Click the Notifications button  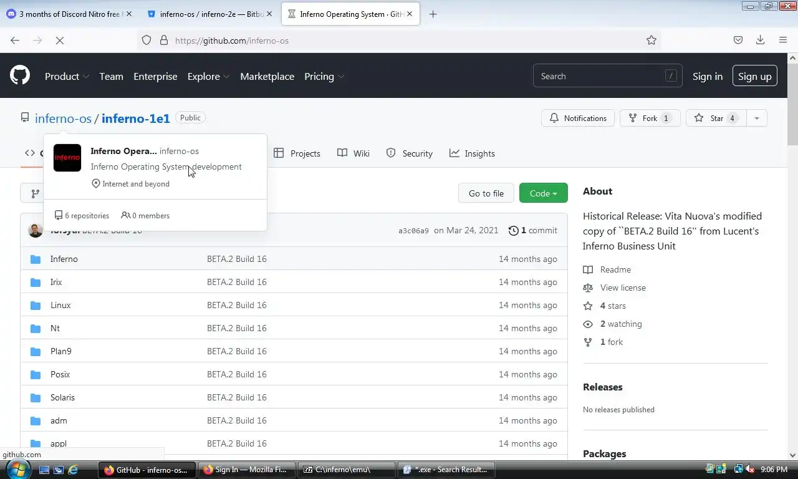coord(578,118)
